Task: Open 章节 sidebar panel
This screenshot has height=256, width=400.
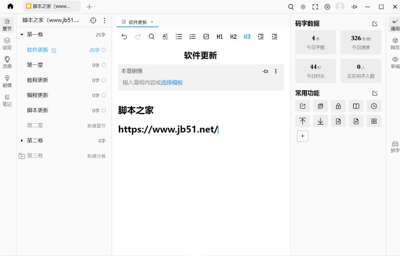Action: (7, 25)
